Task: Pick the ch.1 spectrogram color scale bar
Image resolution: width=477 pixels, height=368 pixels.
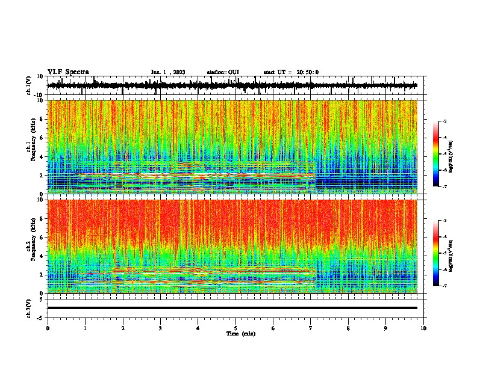Action: pos(436,153)
